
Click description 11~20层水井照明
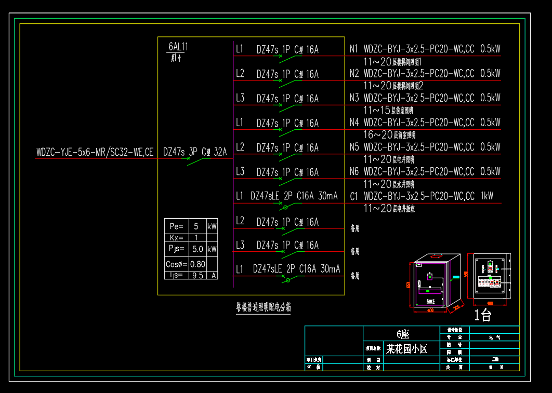389,184
